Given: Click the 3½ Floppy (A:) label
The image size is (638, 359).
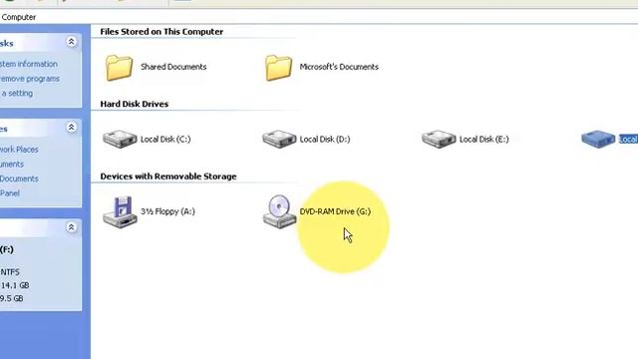Looking at the screenshot, I should (x=167, y=211).
